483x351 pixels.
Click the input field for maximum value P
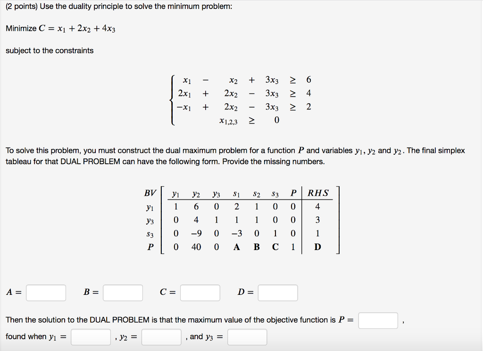[379, 320]
